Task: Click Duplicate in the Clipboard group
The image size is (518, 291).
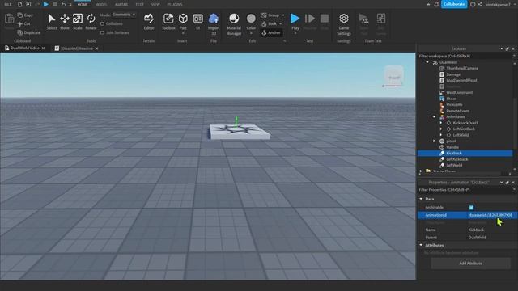Action: pos(29,32)
